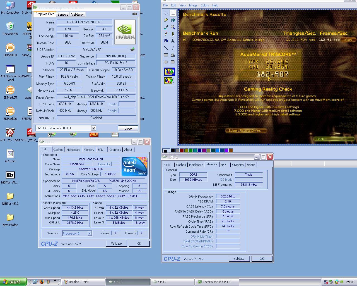Viewport: 357px width, 286px height.
Task: Choose the Line tool in Paint
Action: tap(166, 48)
